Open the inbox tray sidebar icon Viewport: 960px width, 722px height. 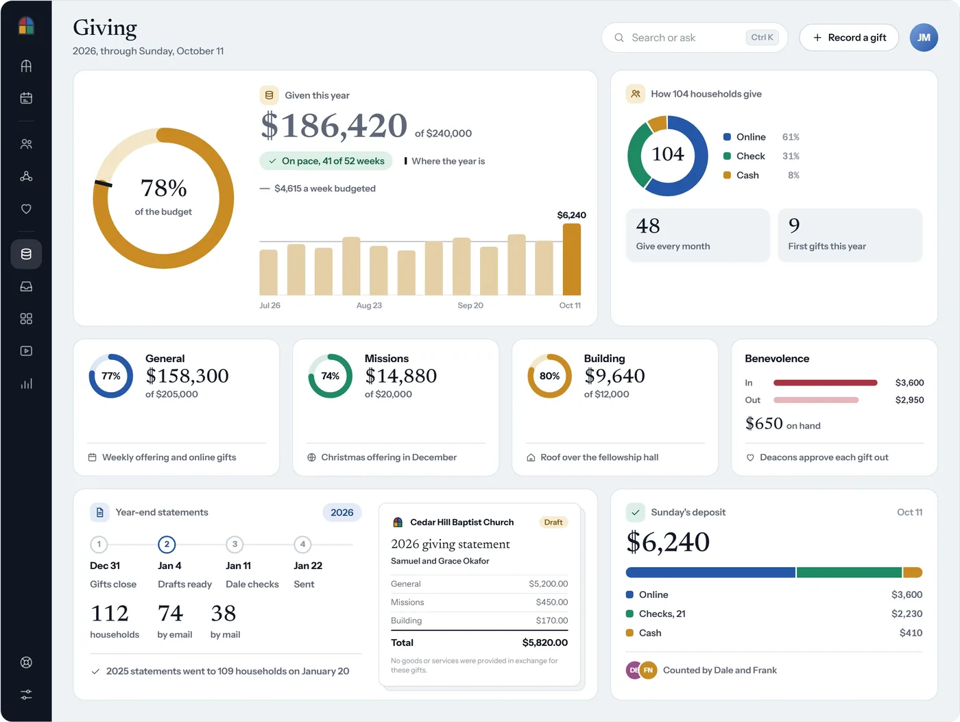coord(26,287)
